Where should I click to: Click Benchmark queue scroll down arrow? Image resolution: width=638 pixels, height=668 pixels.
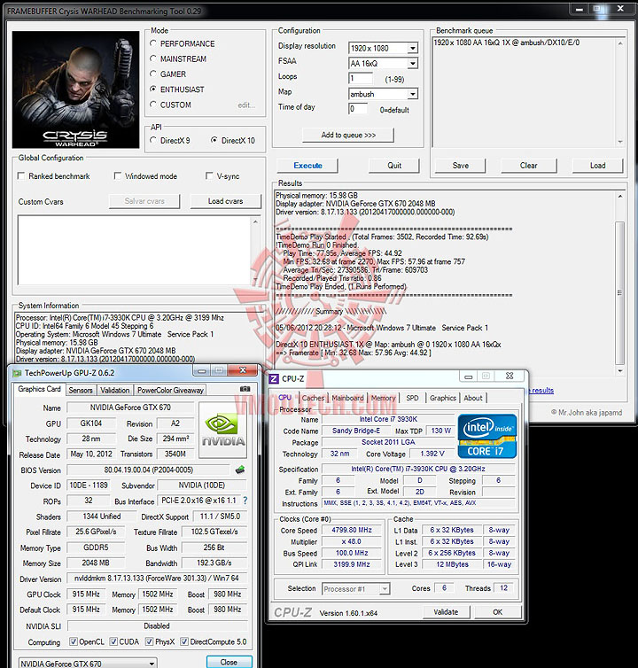click(620, 142)
